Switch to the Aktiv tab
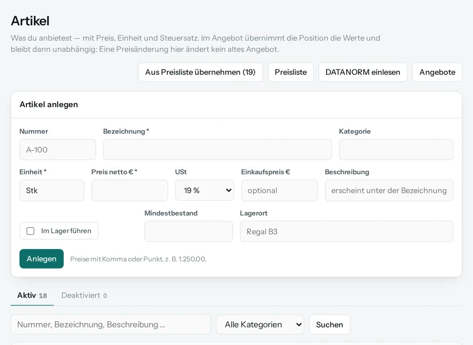Image resolution: width=473 pixels, height=345 pixels. pyautogui.click(x=32, y=296)
